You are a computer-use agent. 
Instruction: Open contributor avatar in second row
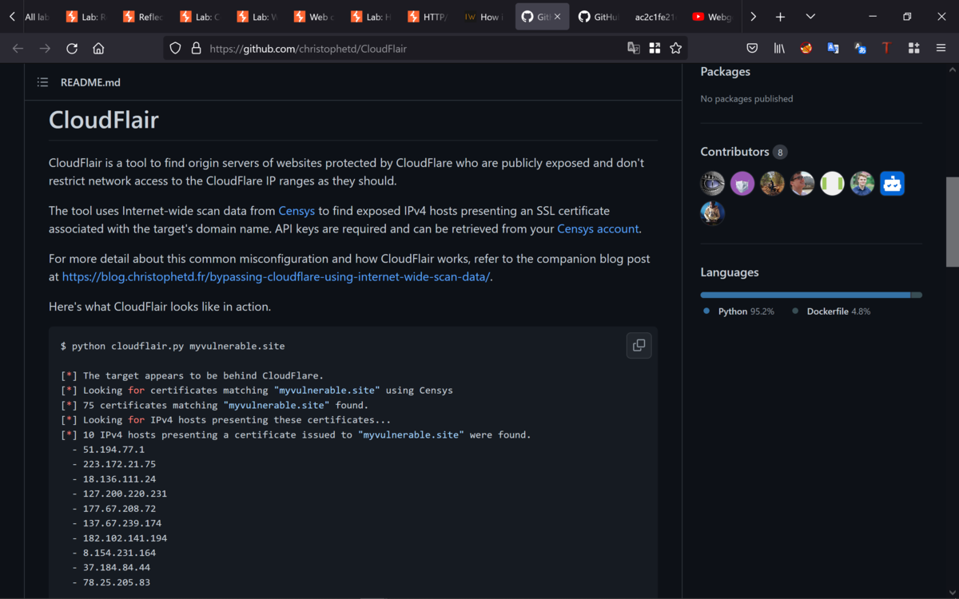point(713,213)
